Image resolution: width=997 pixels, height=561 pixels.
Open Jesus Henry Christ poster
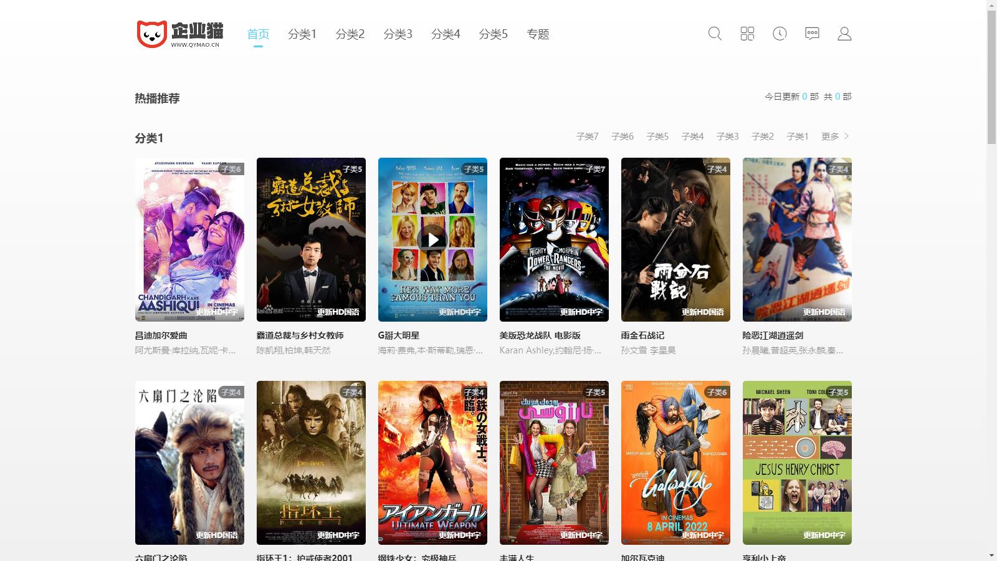[x=797, y=463]
